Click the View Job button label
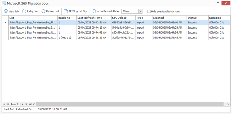 click(14, 12)
